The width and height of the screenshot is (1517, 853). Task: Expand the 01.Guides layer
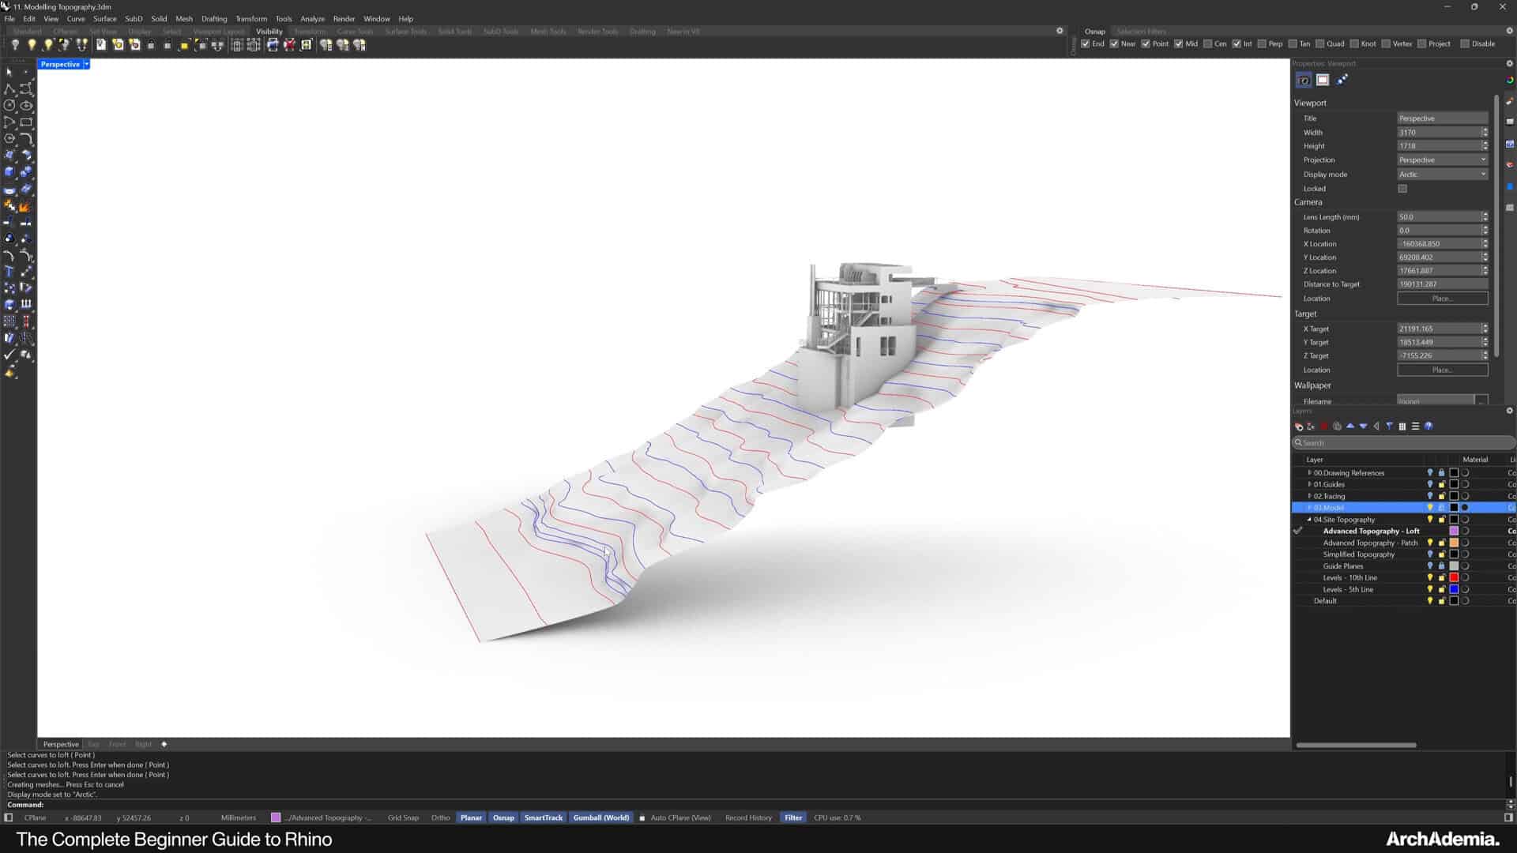tap(1309, 485)
